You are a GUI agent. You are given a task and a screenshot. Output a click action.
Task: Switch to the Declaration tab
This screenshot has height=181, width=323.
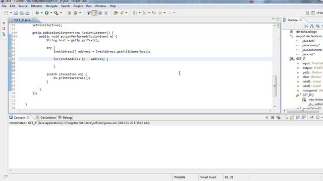[46, 118]
